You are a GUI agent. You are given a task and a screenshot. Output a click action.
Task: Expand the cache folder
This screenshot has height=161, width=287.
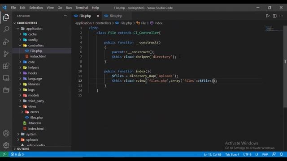42,34
